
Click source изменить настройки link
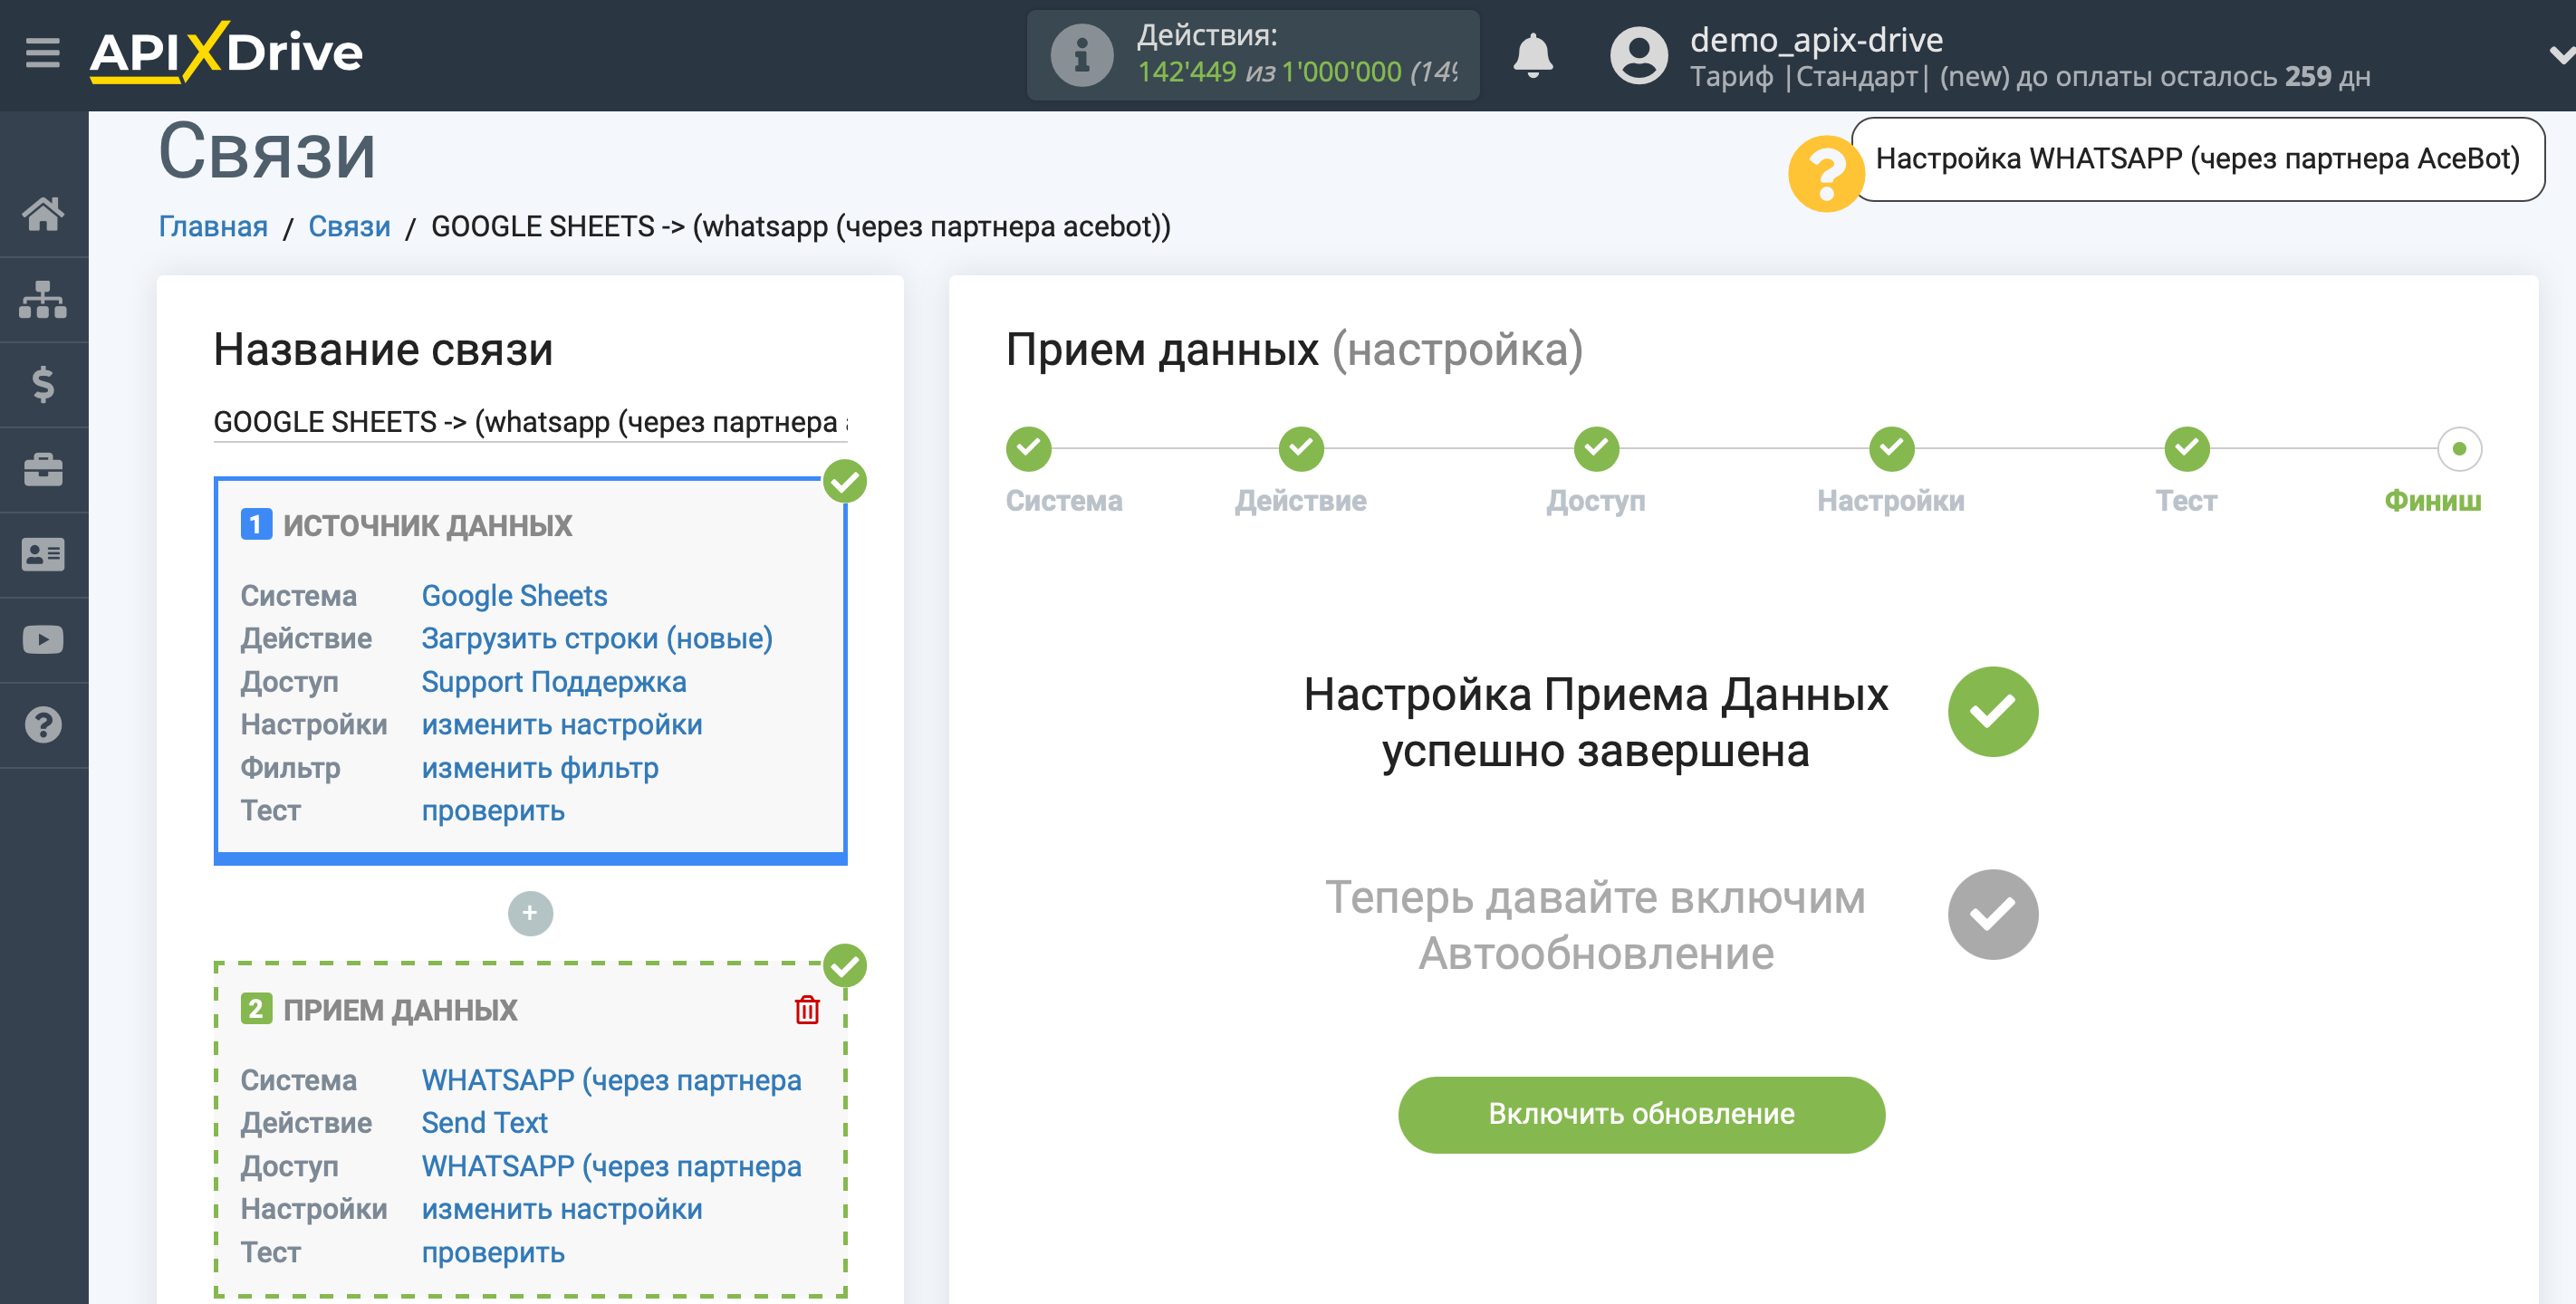(561, 724)
